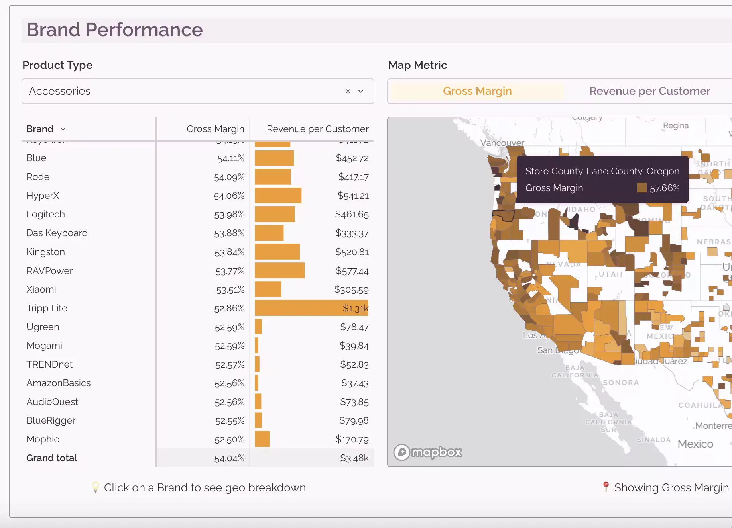The width and height of the screenshot is (732, 528).
Task: Click the 57.66% color swatch in map tooltip
Action: pyautogui.click(x=642, y=188)
